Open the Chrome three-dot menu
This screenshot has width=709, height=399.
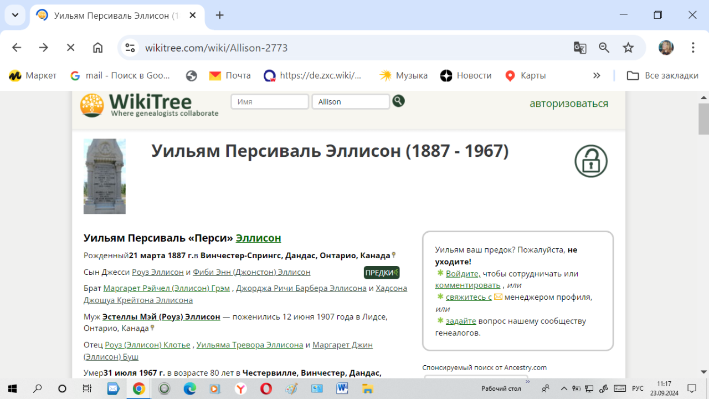[x=693, y=48]
